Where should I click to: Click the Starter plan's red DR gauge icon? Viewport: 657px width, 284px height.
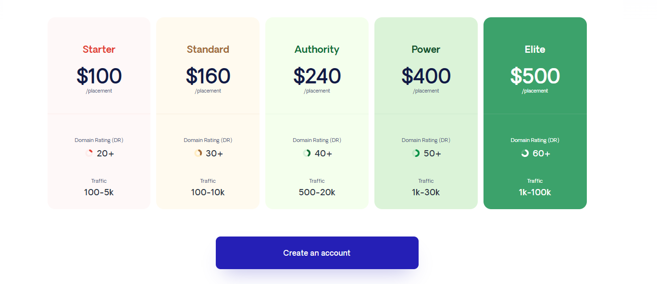tap(89, 153)
